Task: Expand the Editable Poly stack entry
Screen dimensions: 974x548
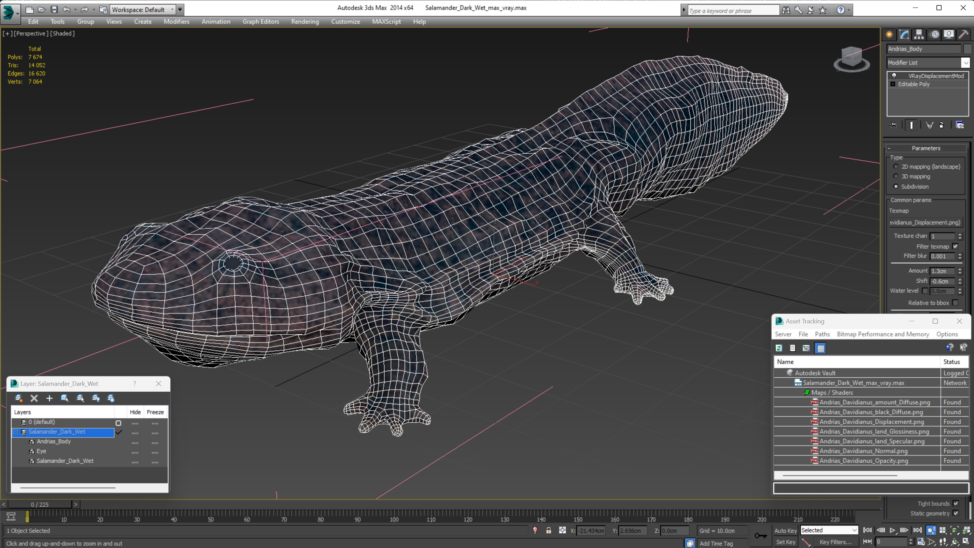Action: [893, 84]
